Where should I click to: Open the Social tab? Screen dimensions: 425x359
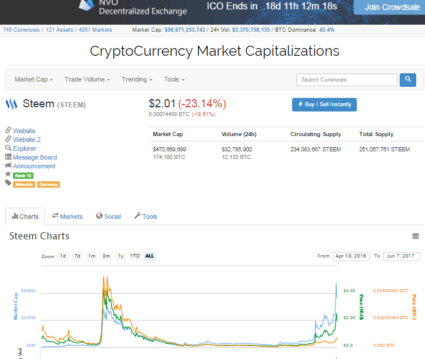coord(108,216)
